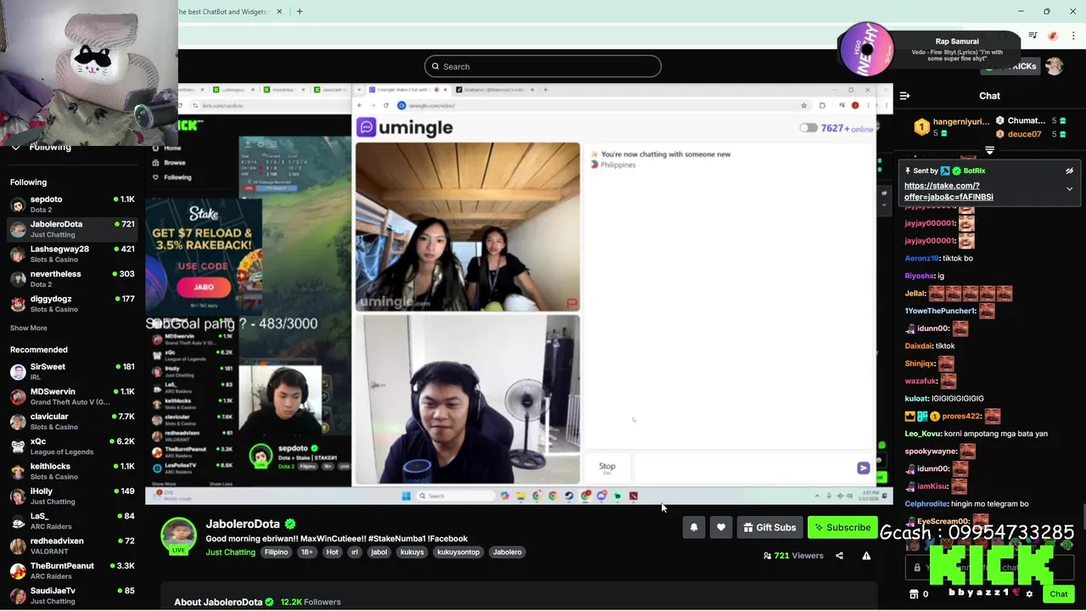Collapse the chat panel using its arrow icon

tap(904, 96)
